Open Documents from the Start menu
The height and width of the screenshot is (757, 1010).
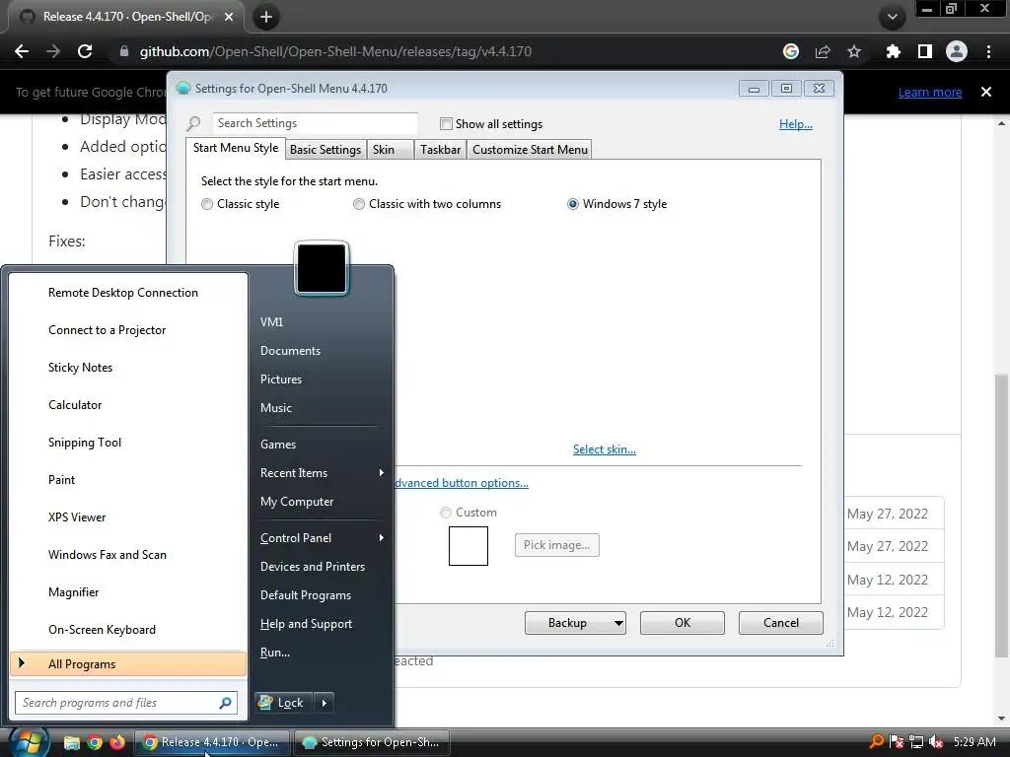click(x=291, y=351)
